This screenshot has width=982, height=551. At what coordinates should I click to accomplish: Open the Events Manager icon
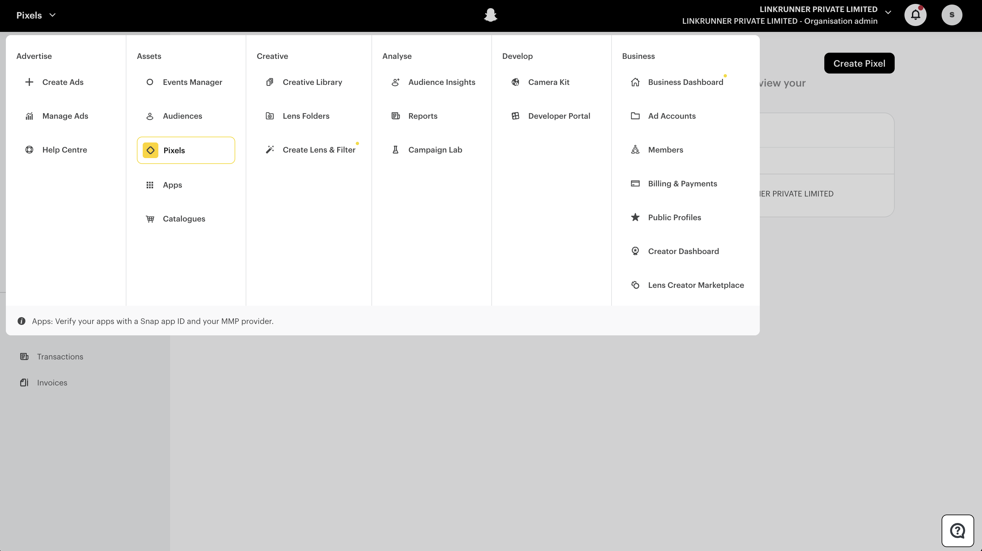click(150, 82)
